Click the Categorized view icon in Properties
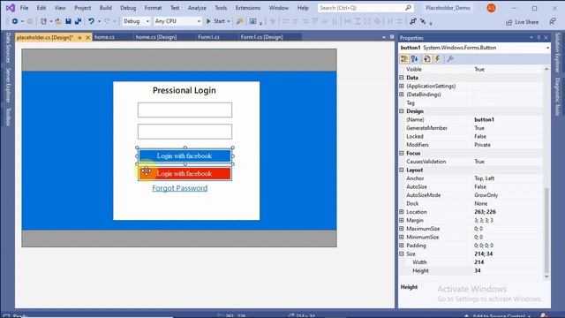565x318 pixels. [x=404, y=59]
